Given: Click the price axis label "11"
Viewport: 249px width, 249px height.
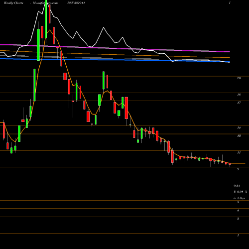Looking at the screenshot, I should (x=239, y=152).
